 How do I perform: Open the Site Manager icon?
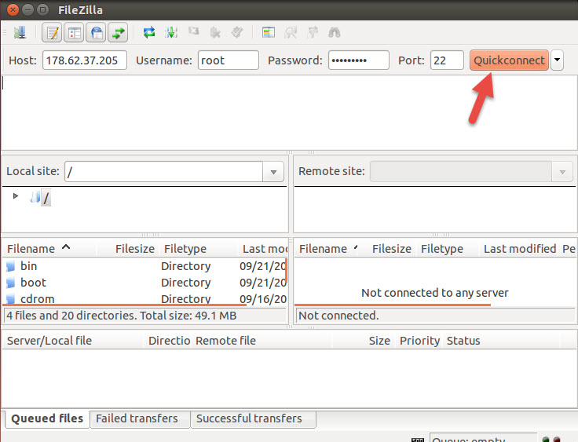point(20,33)
